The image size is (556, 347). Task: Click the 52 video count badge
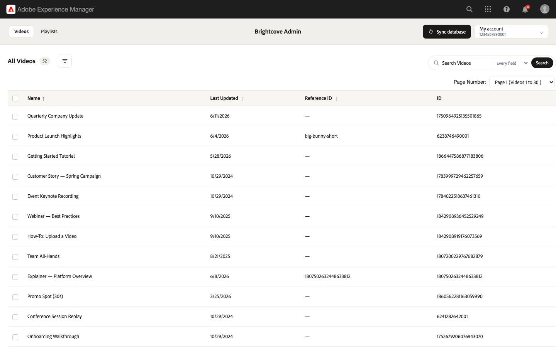(x=45, y=61)
